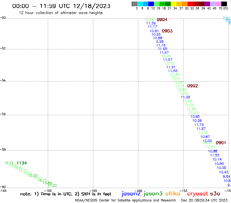Click the 10.43 wave height value
The height and width of the screenshot is (203, 231).
pos(224,172)
